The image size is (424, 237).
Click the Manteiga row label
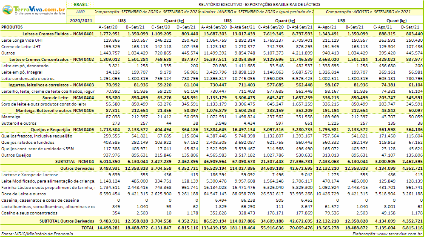coord(11,117)
